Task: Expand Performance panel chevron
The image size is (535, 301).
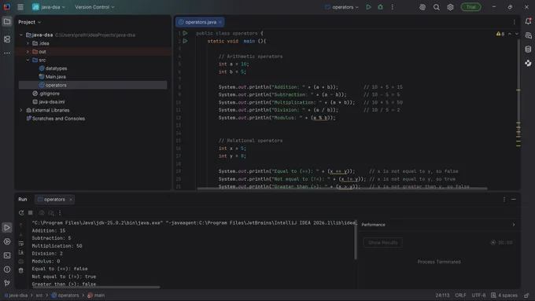Action: 514,225
